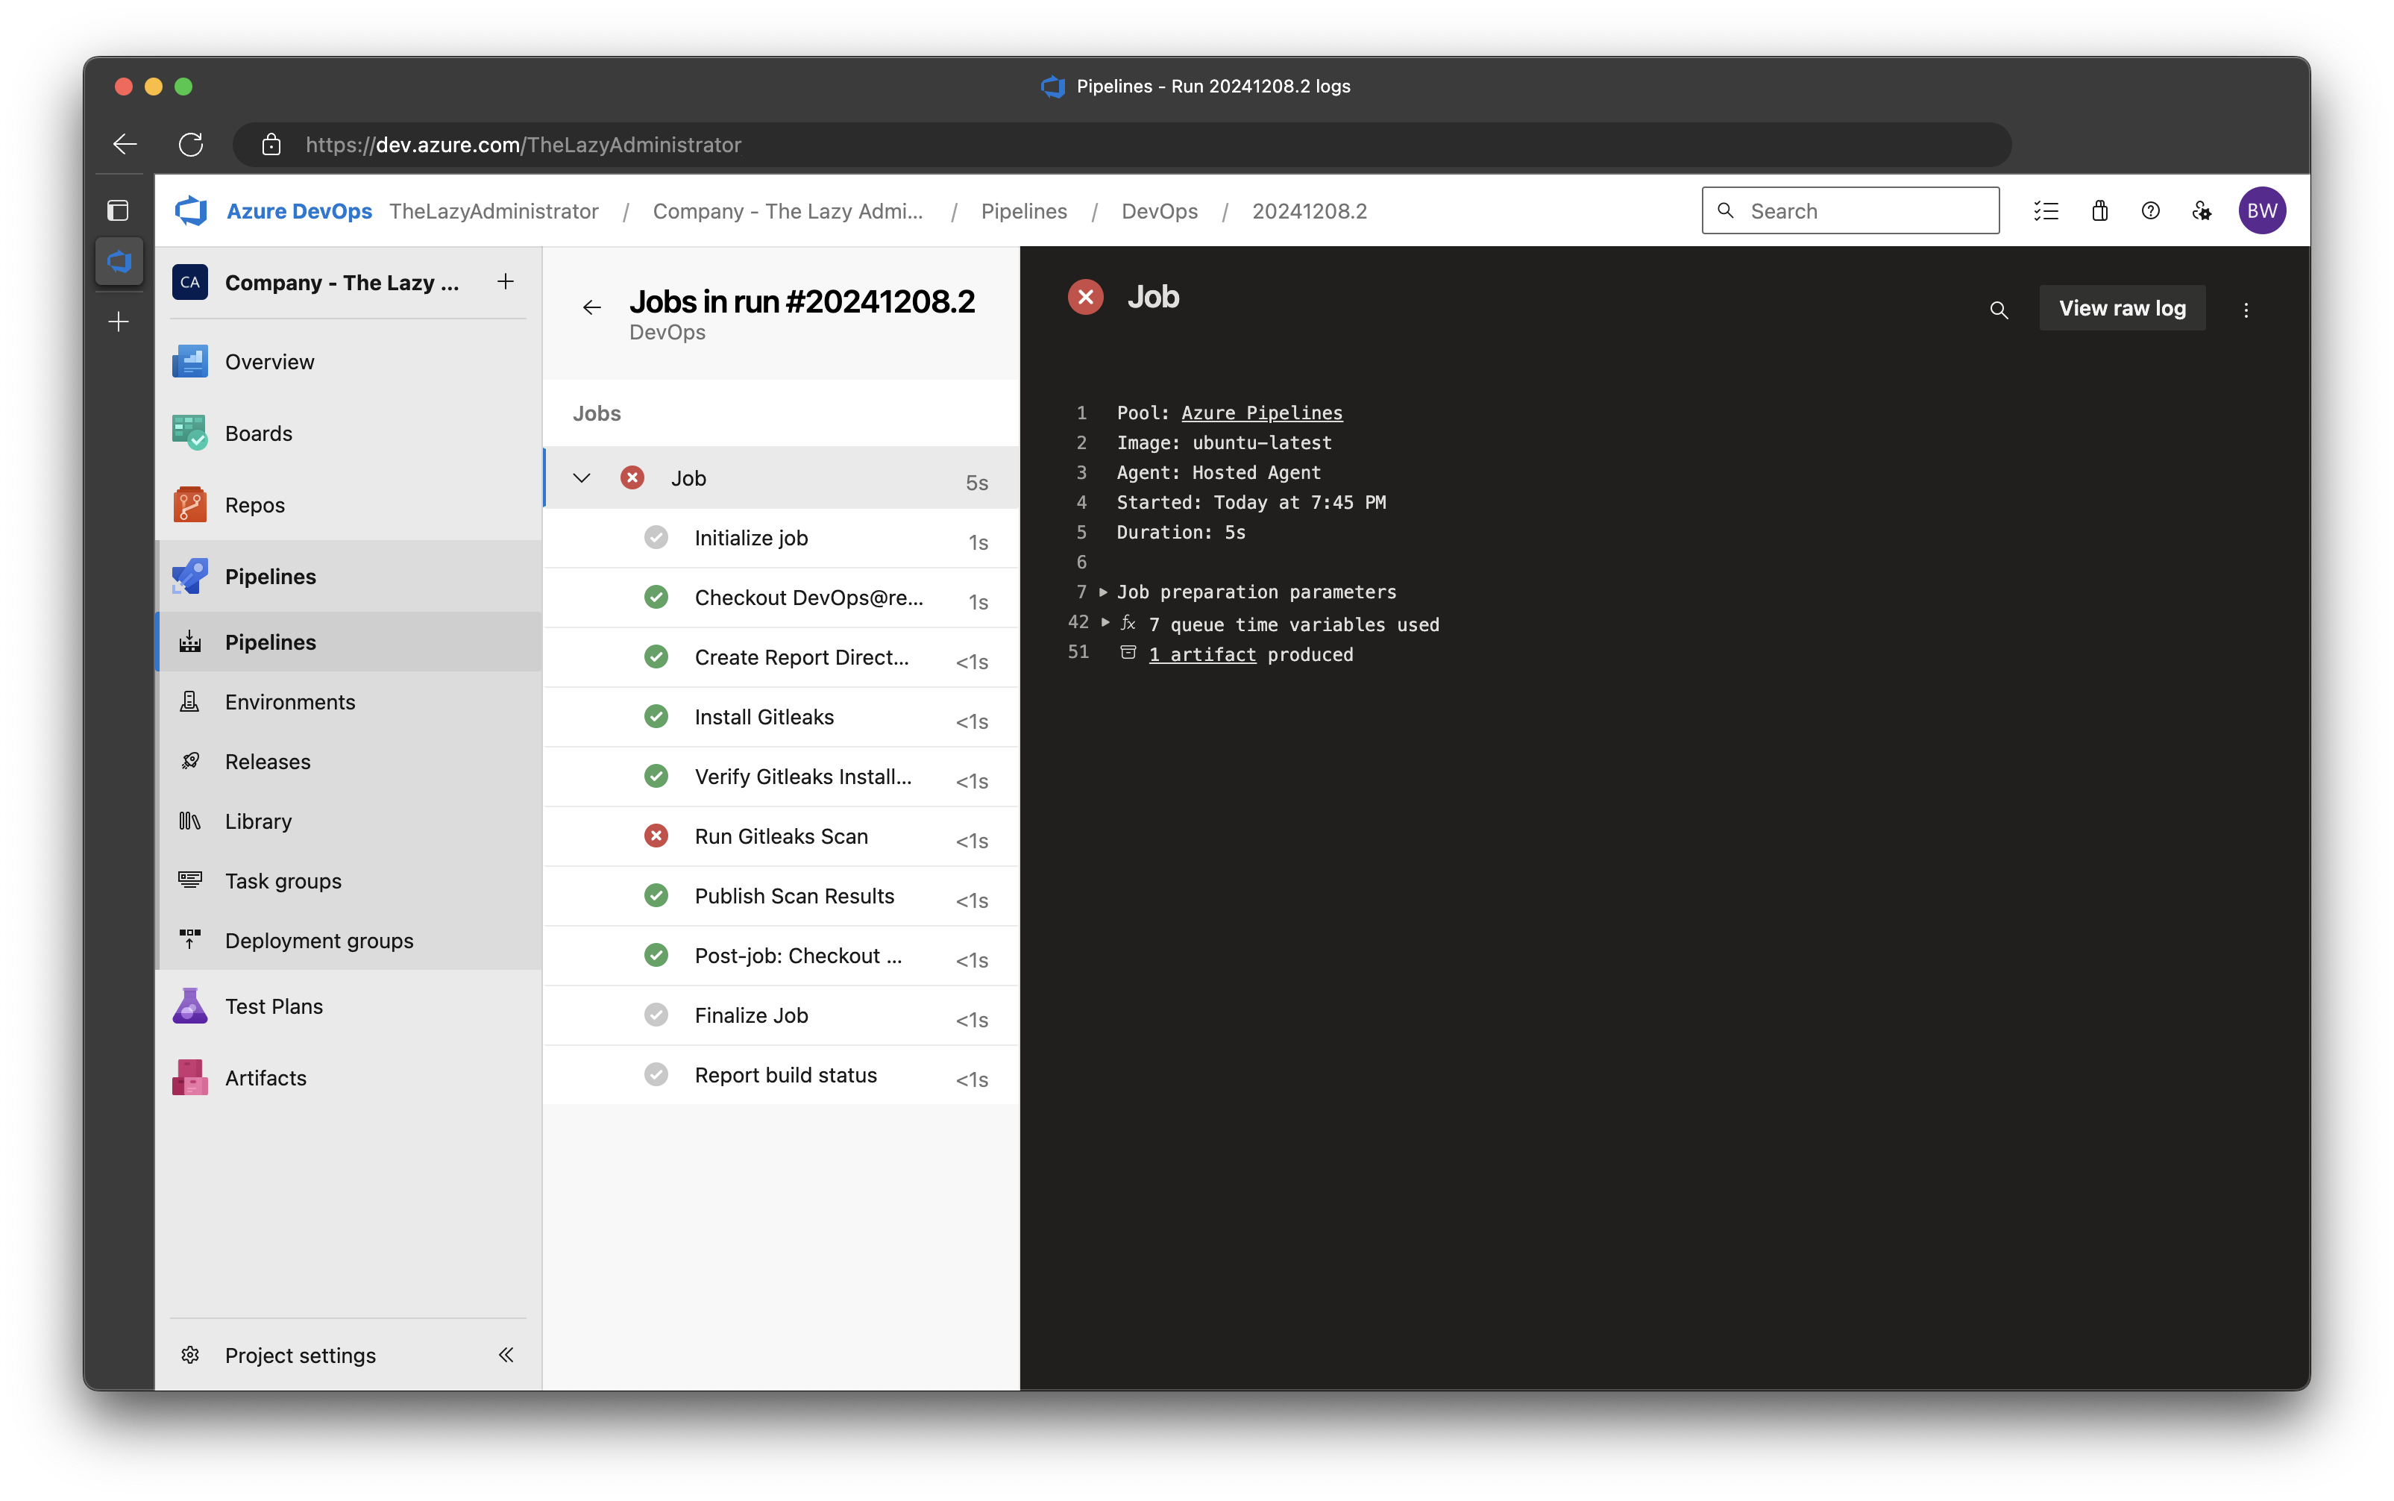Select the Report build status step

(782, 1073)
